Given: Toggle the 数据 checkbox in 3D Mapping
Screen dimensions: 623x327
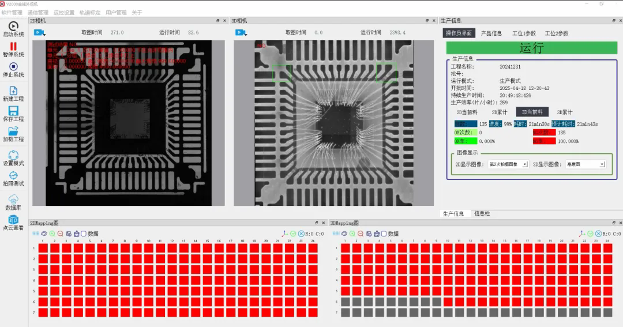Looking at the screenshot, I should (384, 234).
